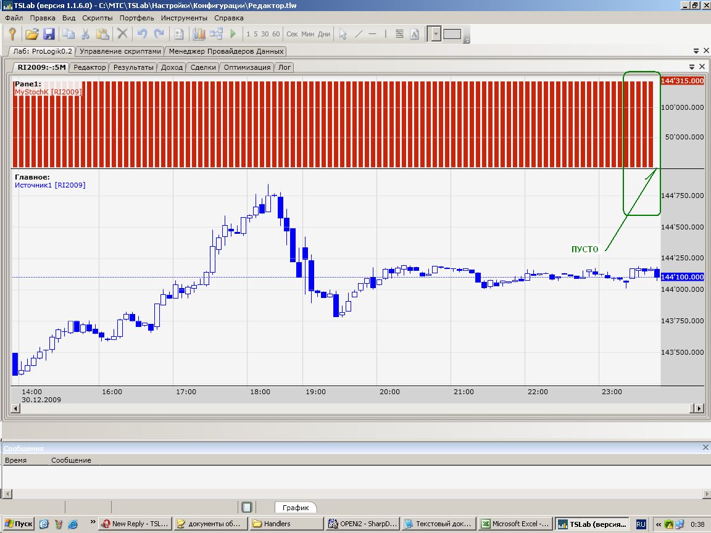Click the Пуск start button
This screenshot has height=533, width=711.
(x=19, y=524)
